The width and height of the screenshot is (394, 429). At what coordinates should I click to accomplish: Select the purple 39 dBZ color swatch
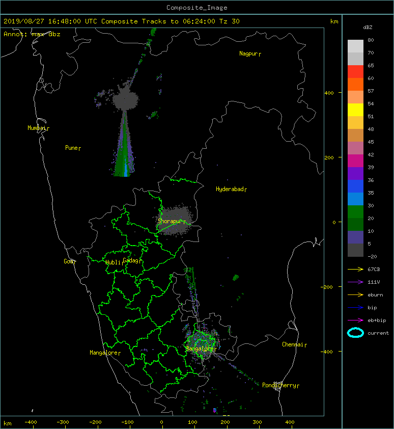(x=355, y=173)
